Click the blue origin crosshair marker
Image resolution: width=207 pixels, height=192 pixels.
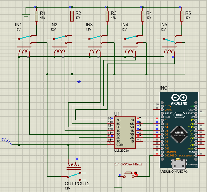[x=79, y=82]
